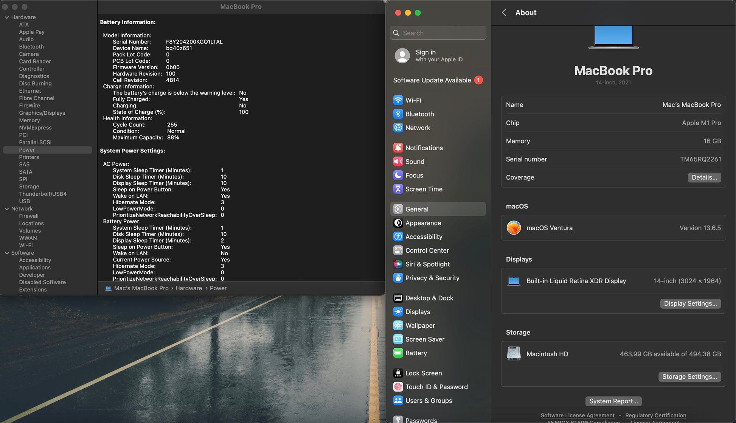Screen dimensions: 736x423
Task: Select Thunderbolt/USB4 in the sidebar
Action: (x=43, y=194)
